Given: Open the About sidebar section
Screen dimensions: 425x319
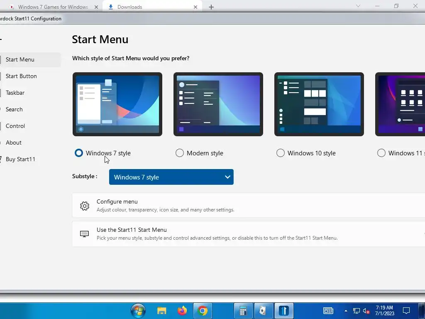Looking at the screenshot, I should 30,142.
